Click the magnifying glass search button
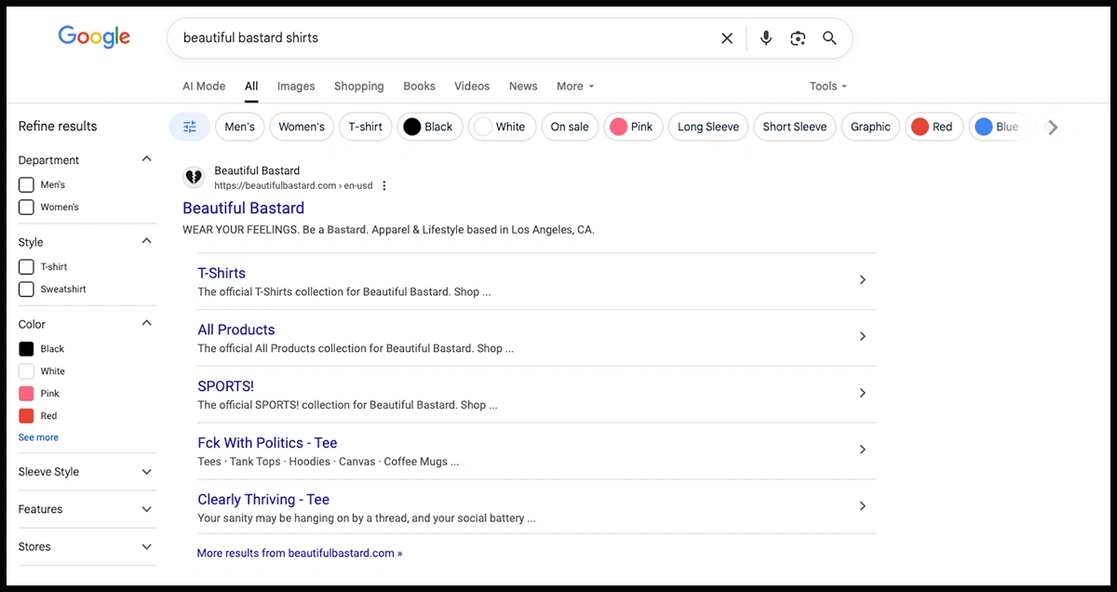Image resolution: width=1117 pixels, height=592 pixels. click(829, 38)
